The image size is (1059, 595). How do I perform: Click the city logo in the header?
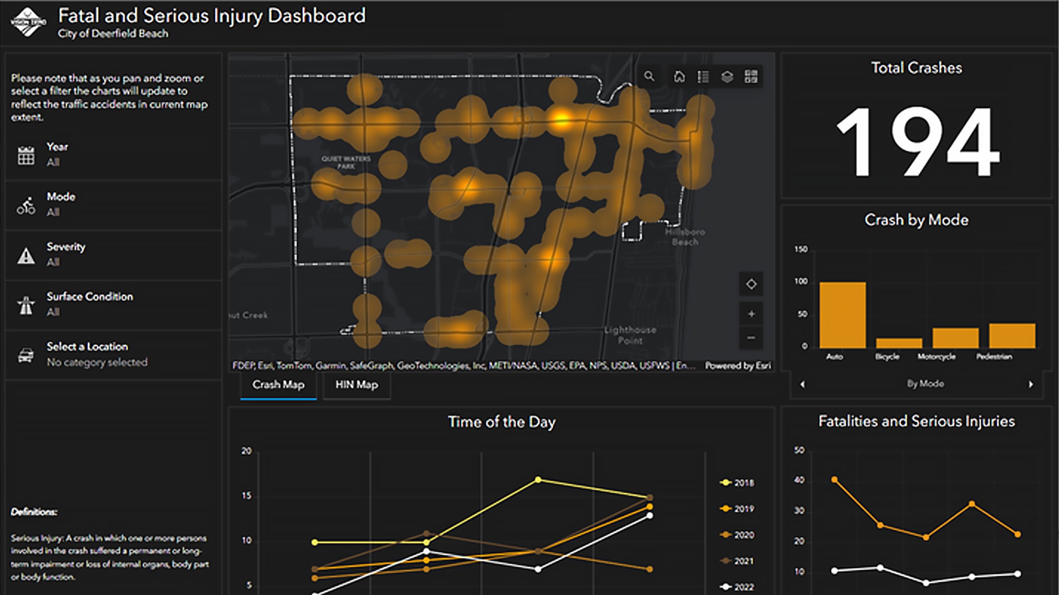pyautogui.click(x=28, y=22)
